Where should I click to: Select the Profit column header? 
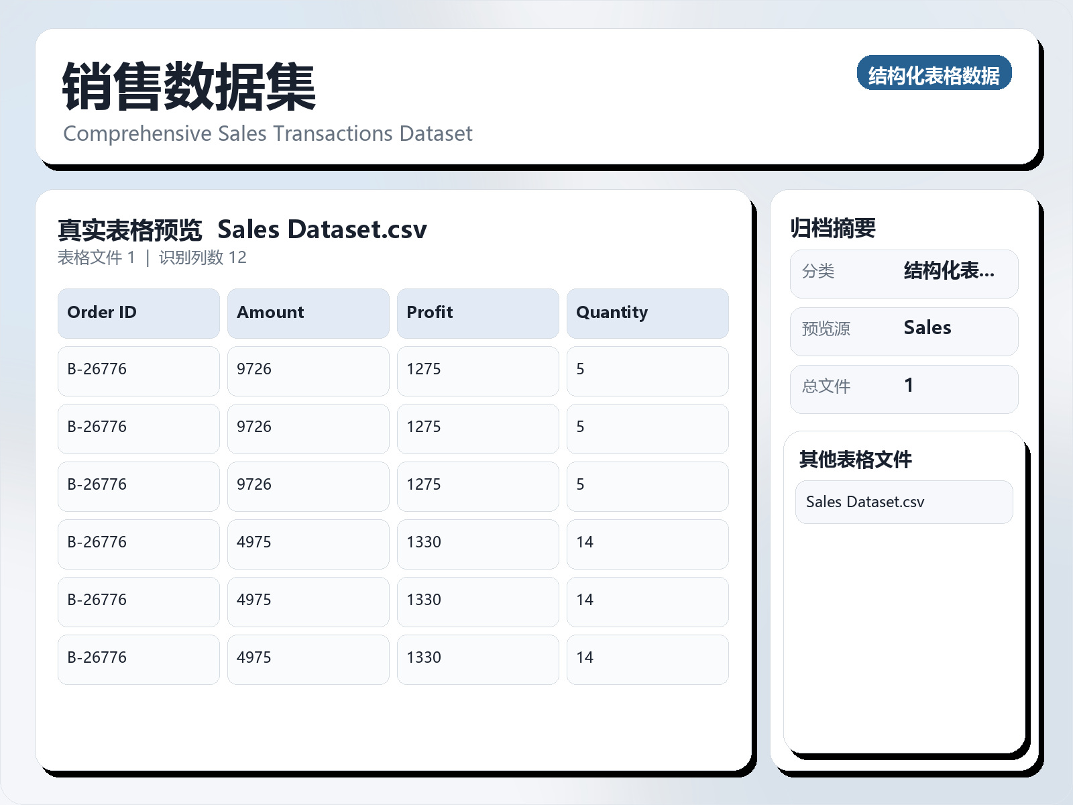tap(477, 313)
